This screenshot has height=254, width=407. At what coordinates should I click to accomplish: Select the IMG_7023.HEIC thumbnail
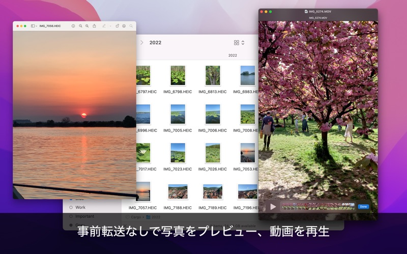point(178,153)
